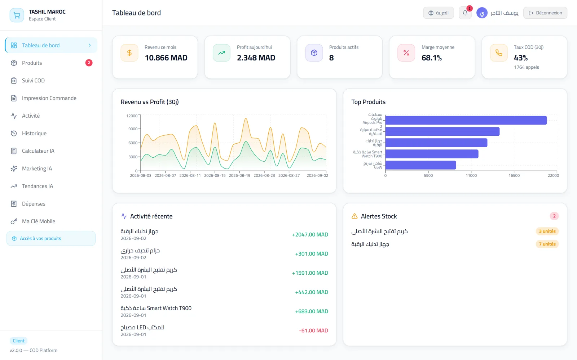The width and height of the screenshot is (577, 360).
Task: Click the Client role badge
Action: coord(19,341)
